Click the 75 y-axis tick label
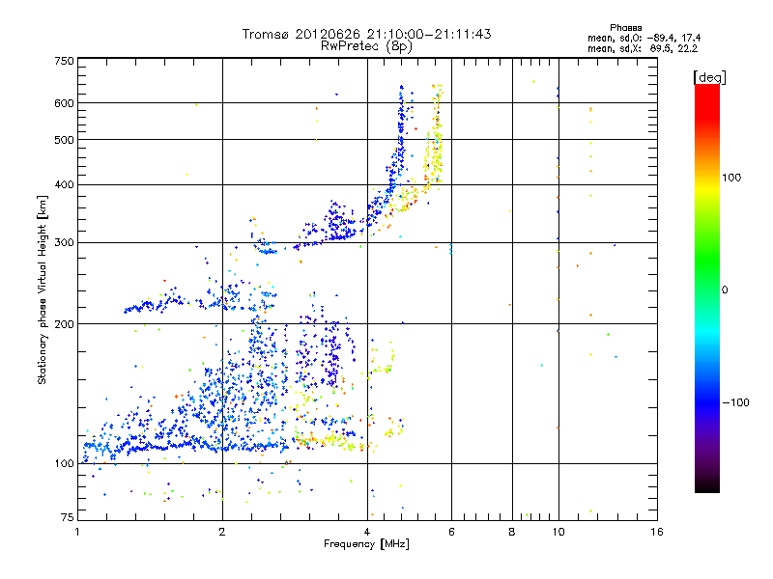 (68, 517)
